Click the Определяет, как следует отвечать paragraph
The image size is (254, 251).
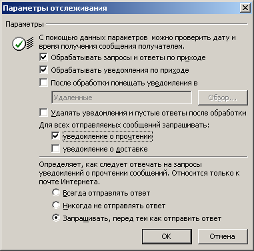coord(139,173)
